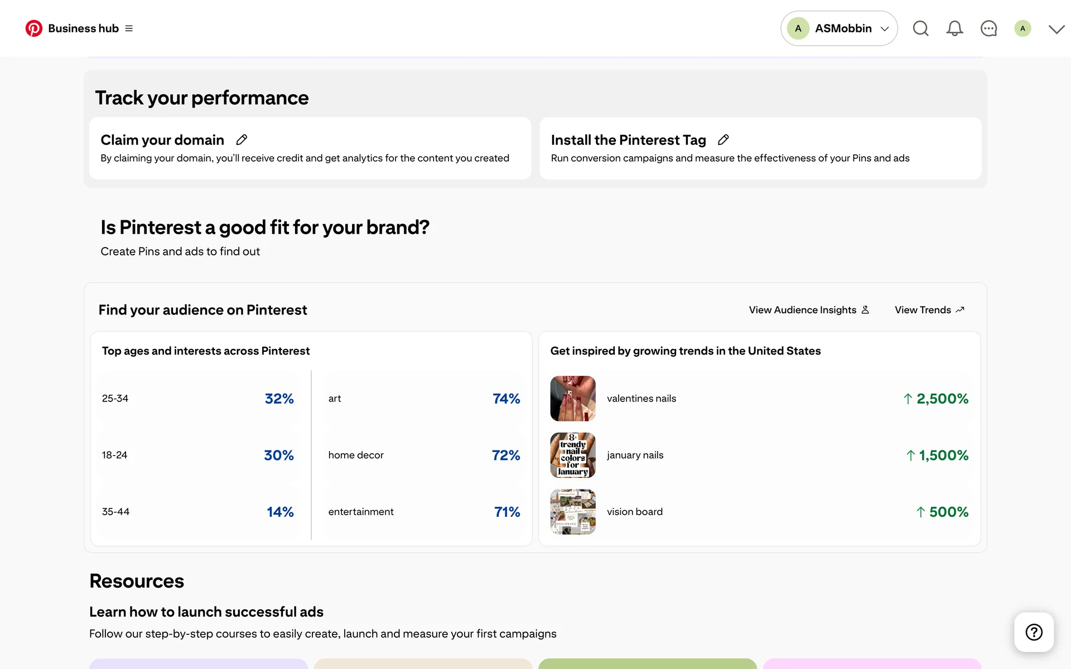Image resolution: width=1071 pixels, height=669 pixels.
Task: Click the 25-34 age group row
Action: [198, 399]
